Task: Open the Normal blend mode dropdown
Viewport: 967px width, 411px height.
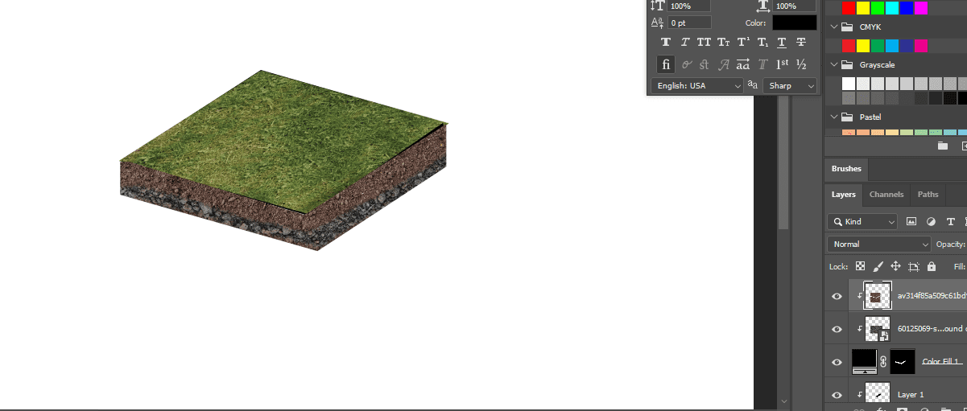Action: click(x=879, y=244)
